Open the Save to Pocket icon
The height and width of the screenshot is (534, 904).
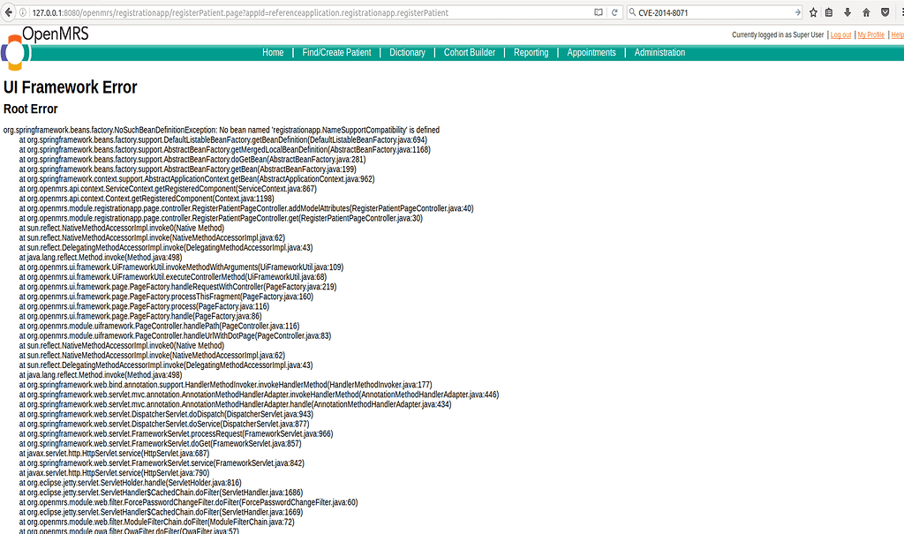[885, 12]
